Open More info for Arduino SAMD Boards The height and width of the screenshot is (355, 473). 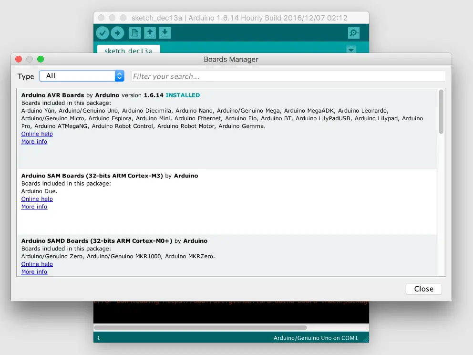click(34, 271)
